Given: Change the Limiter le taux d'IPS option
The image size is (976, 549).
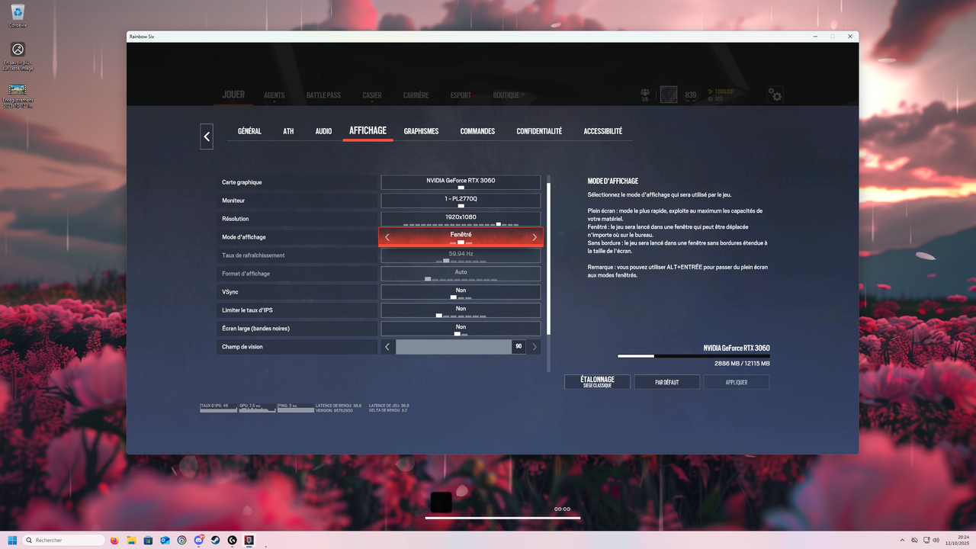Looking at the screenshot, I should [x=461, y=310].
